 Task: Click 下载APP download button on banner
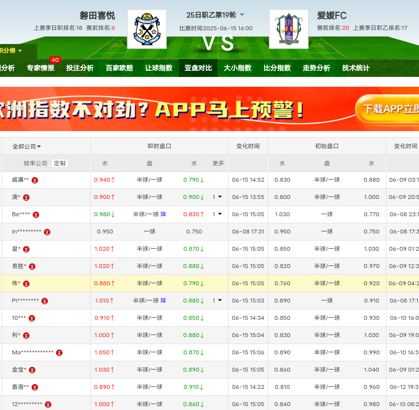[x=387, y=109]
